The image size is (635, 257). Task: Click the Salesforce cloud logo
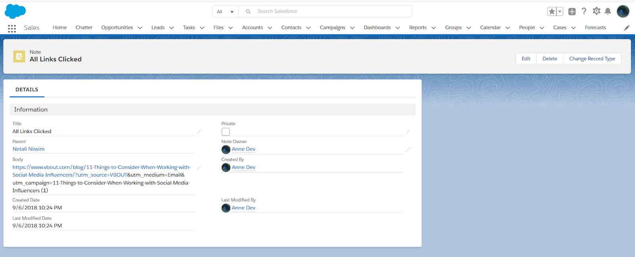point(15,11)
